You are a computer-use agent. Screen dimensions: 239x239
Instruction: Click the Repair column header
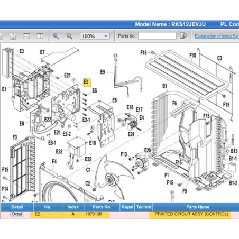[x=127, y=207]
